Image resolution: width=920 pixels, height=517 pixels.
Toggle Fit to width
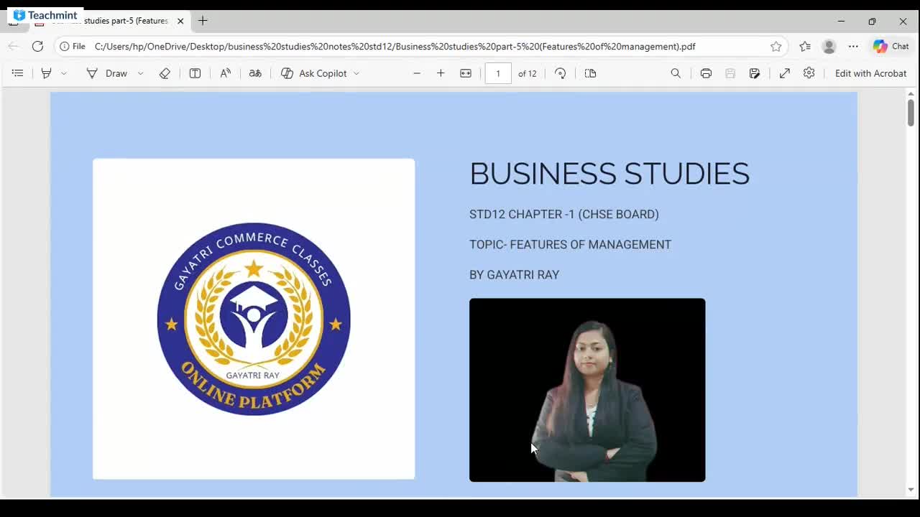pos(466,73)
